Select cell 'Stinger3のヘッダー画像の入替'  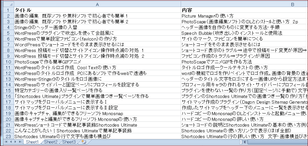pos(97,27)
